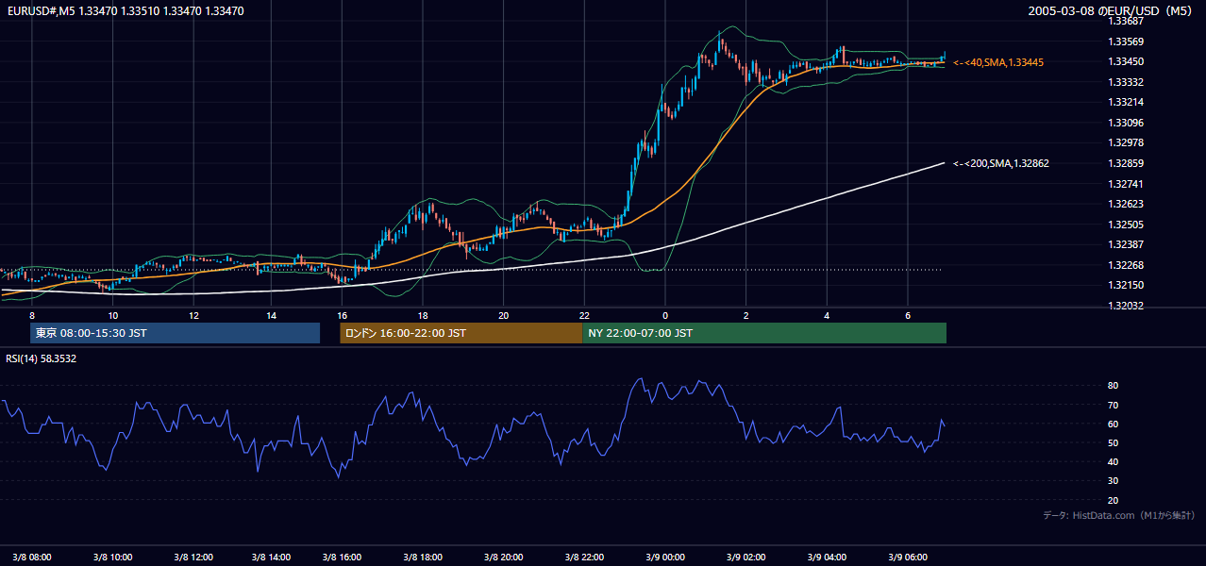This screenshot has height=566, width=1206.
Task: Click price axis value 1.33214
Action: (x=1126, y=102)
